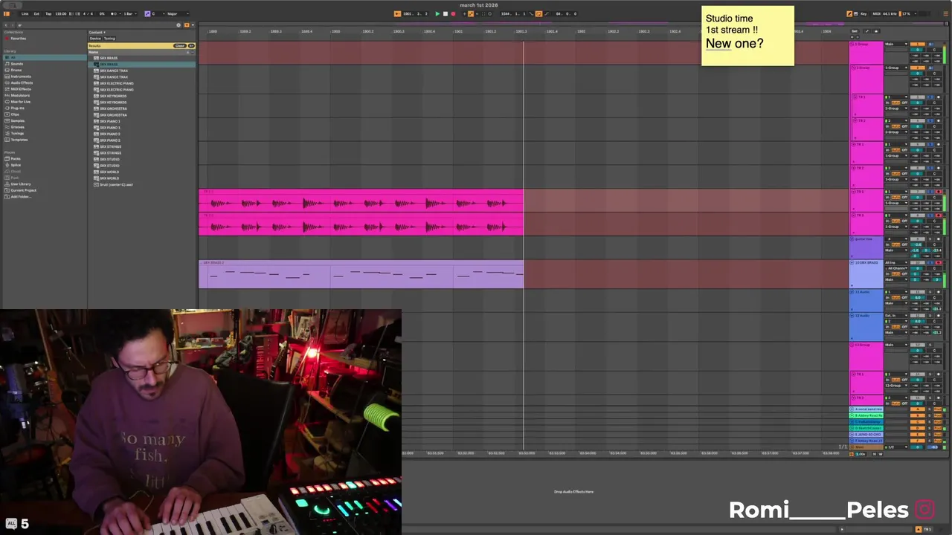Toggle the Draw Mode pencil top-right

click(x=849, y=13)
